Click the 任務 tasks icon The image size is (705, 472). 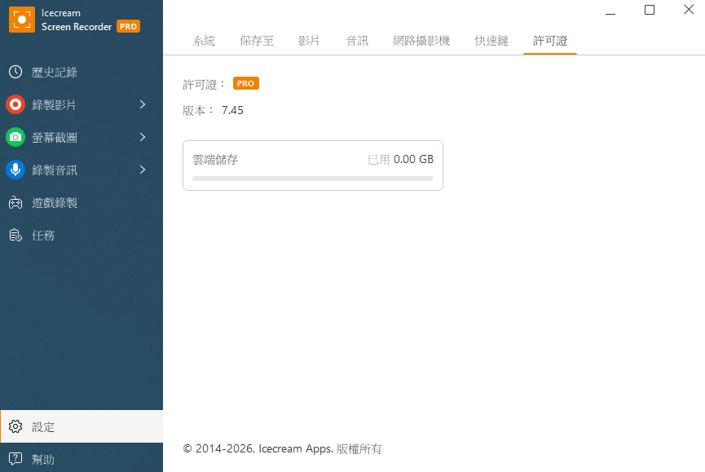point(15,235)
